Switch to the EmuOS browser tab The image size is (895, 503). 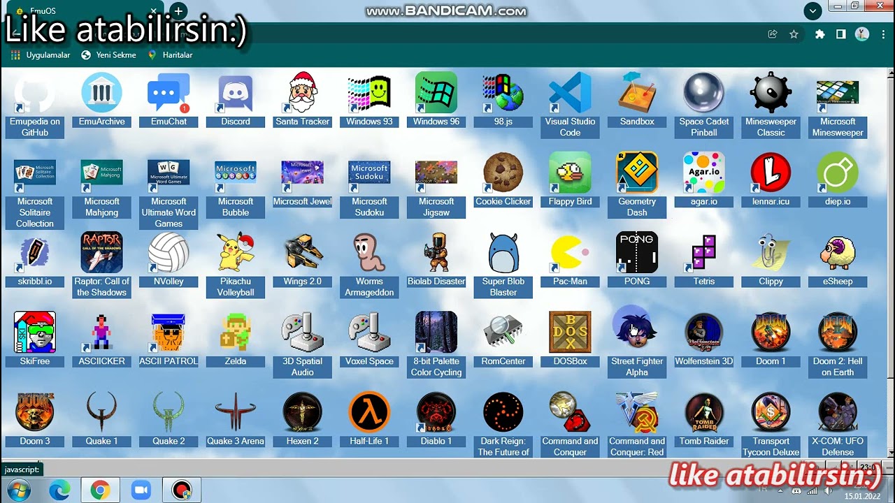point(84,11)
